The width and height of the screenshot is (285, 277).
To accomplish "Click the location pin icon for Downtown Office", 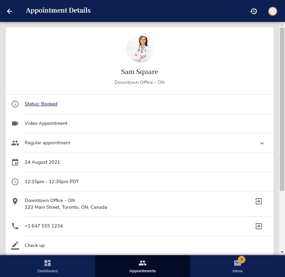I will (15, 201).
